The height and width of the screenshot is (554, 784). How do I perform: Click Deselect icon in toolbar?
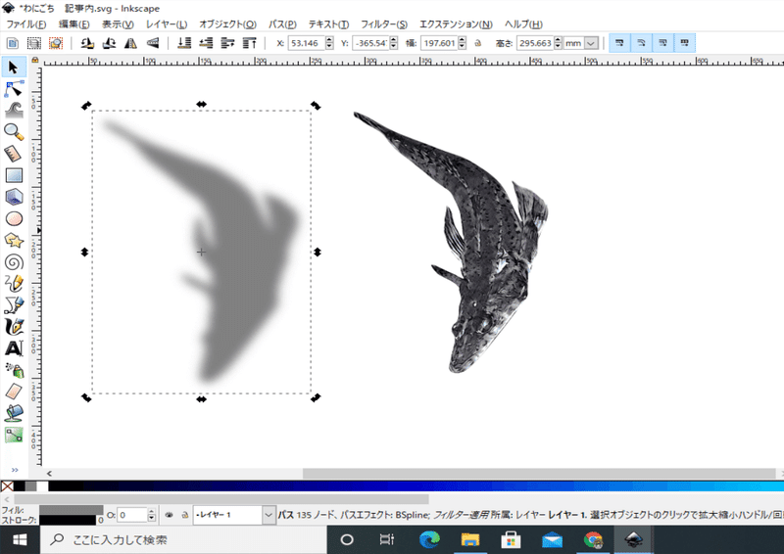point(56,43)
